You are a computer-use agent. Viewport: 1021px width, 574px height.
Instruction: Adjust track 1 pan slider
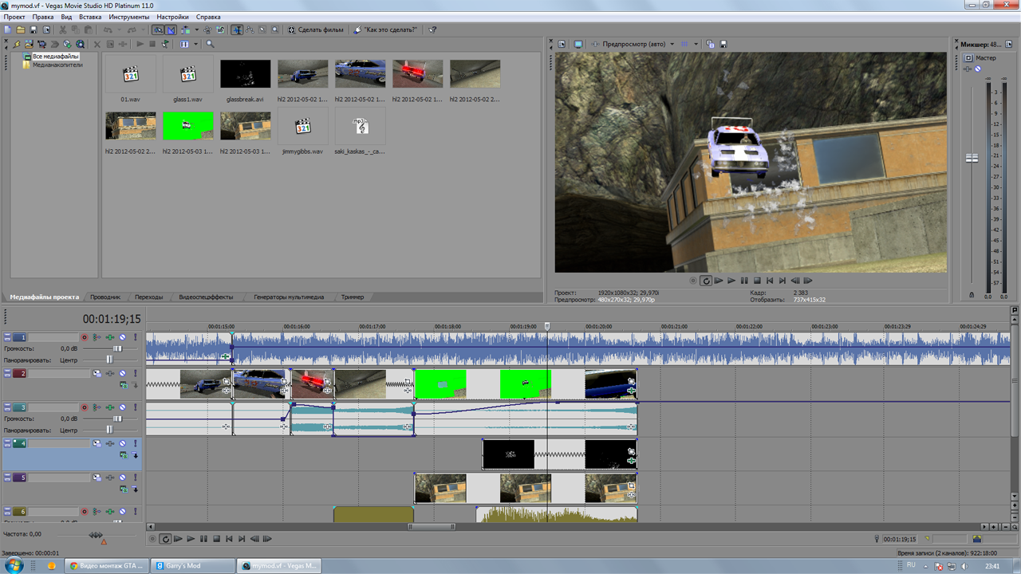click(109, 360)
